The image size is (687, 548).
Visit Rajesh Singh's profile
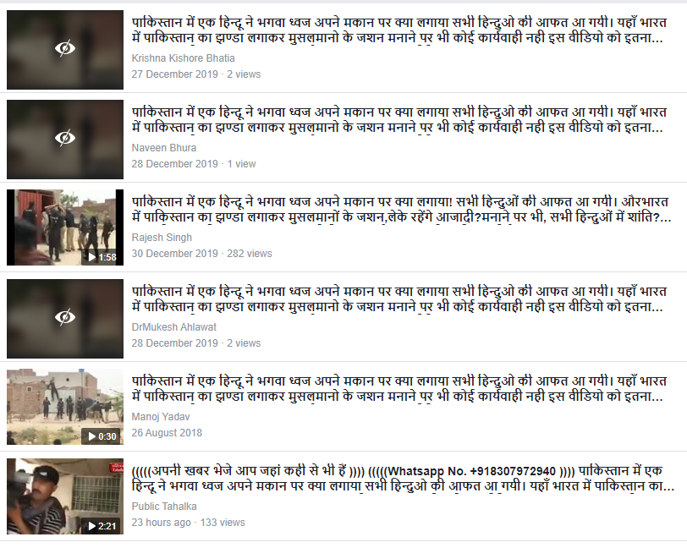click(x=162, y=238)
